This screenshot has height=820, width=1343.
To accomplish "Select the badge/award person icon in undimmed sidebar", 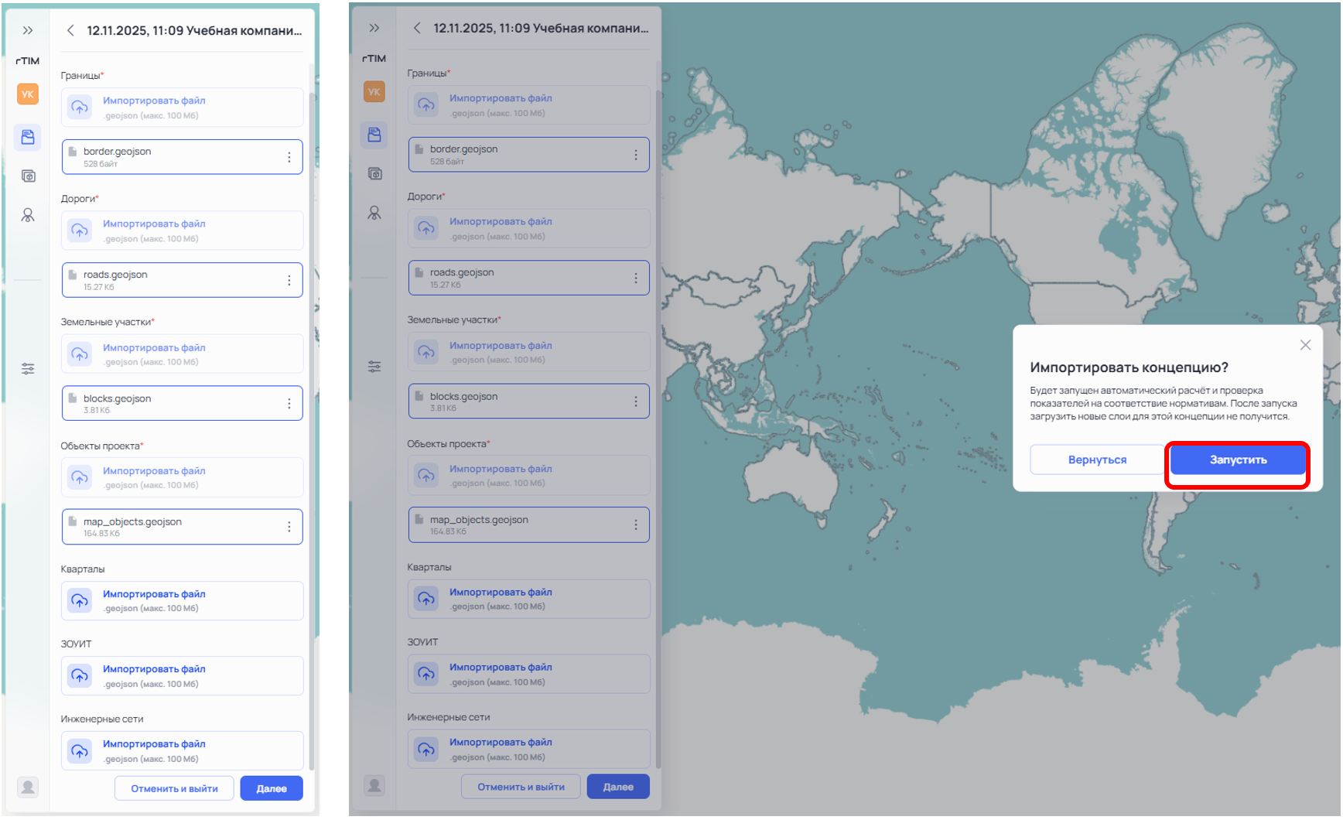I will tap(28, 215).
